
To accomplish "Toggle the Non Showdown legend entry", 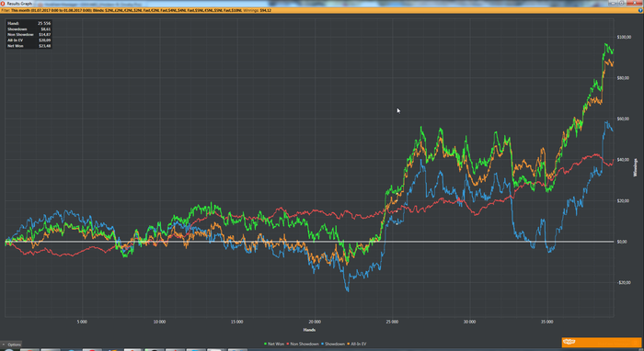I will coord(303,344).
